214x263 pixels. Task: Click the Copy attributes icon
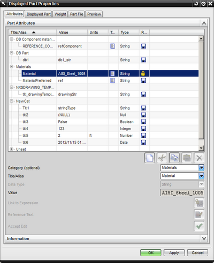(174, 158)
